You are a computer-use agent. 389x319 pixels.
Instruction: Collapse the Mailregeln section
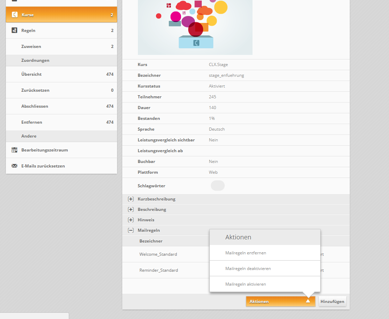click(x=131, y=230)
